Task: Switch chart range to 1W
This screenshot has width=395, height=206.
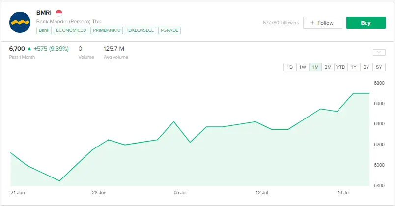Action: 303,67
